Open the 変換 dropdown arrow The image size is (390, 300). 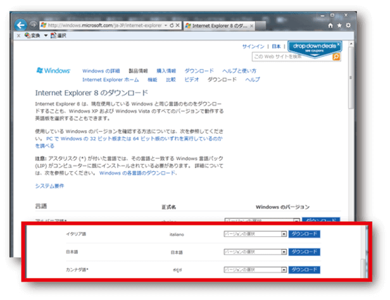[x=46, y=35]
